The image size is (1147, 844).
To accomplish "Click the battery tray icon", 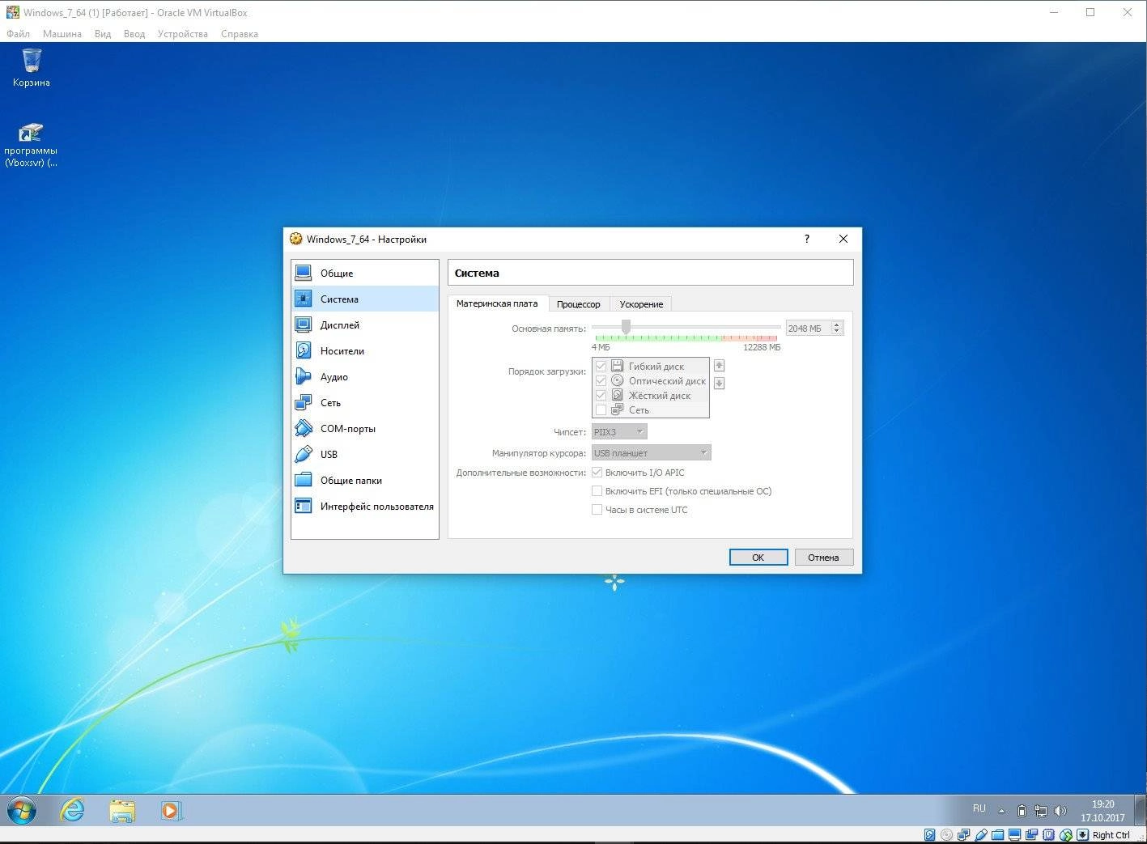I will coord(1022,811).
